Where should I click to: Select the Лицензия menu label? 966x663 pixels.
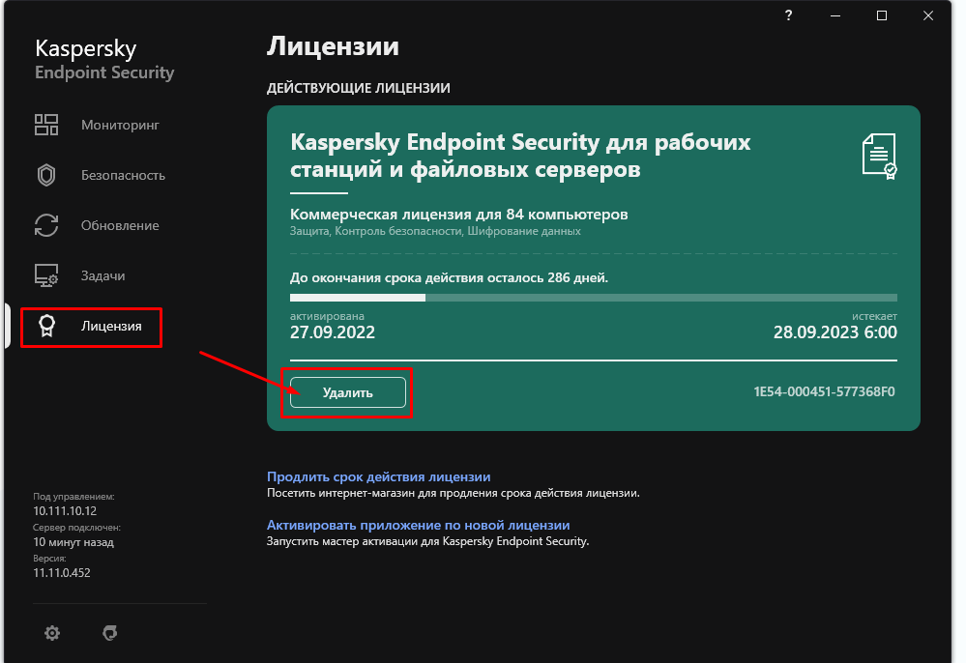tap(111, 326)
